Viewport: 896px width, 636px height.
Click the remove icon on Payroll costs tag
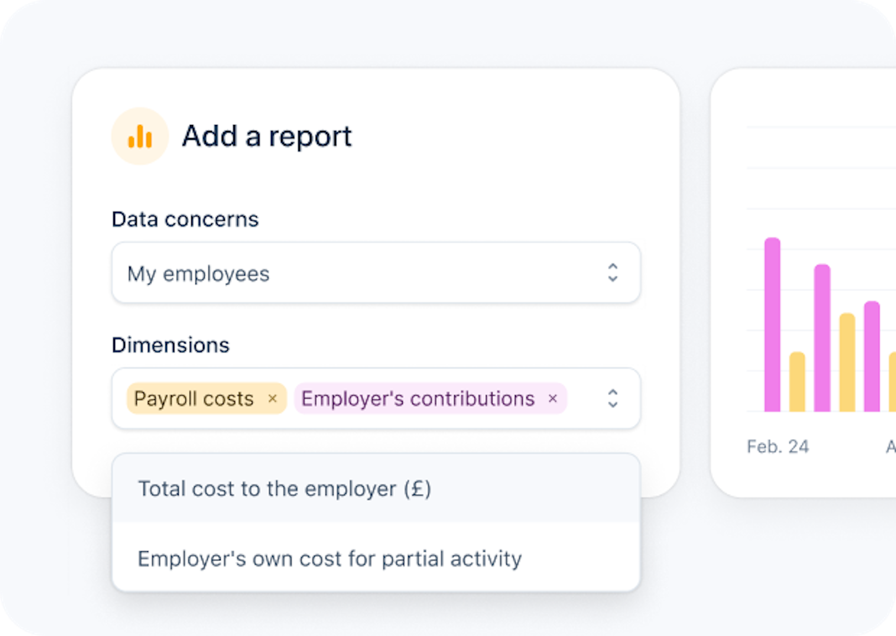click(272, 399)
